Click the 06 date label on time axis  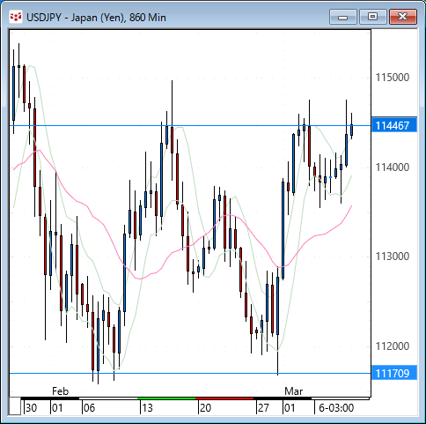point(89,408)
